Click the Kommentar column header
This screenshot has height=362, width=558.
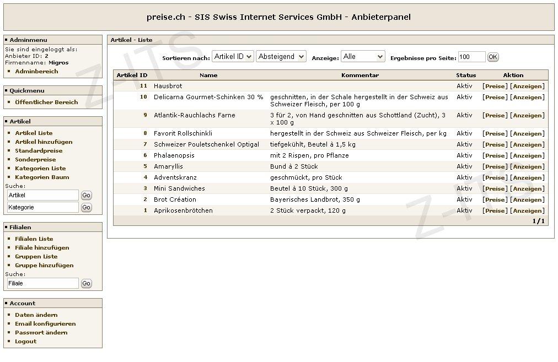360,75
